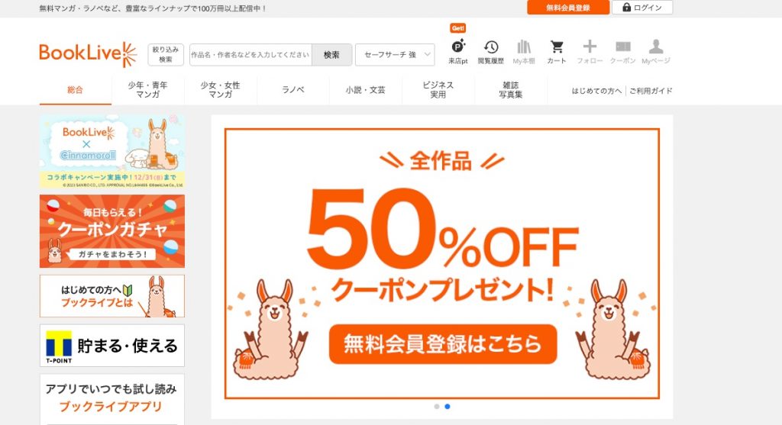Click the orange 無料会員登録 button in the top bar

[568, 8]
